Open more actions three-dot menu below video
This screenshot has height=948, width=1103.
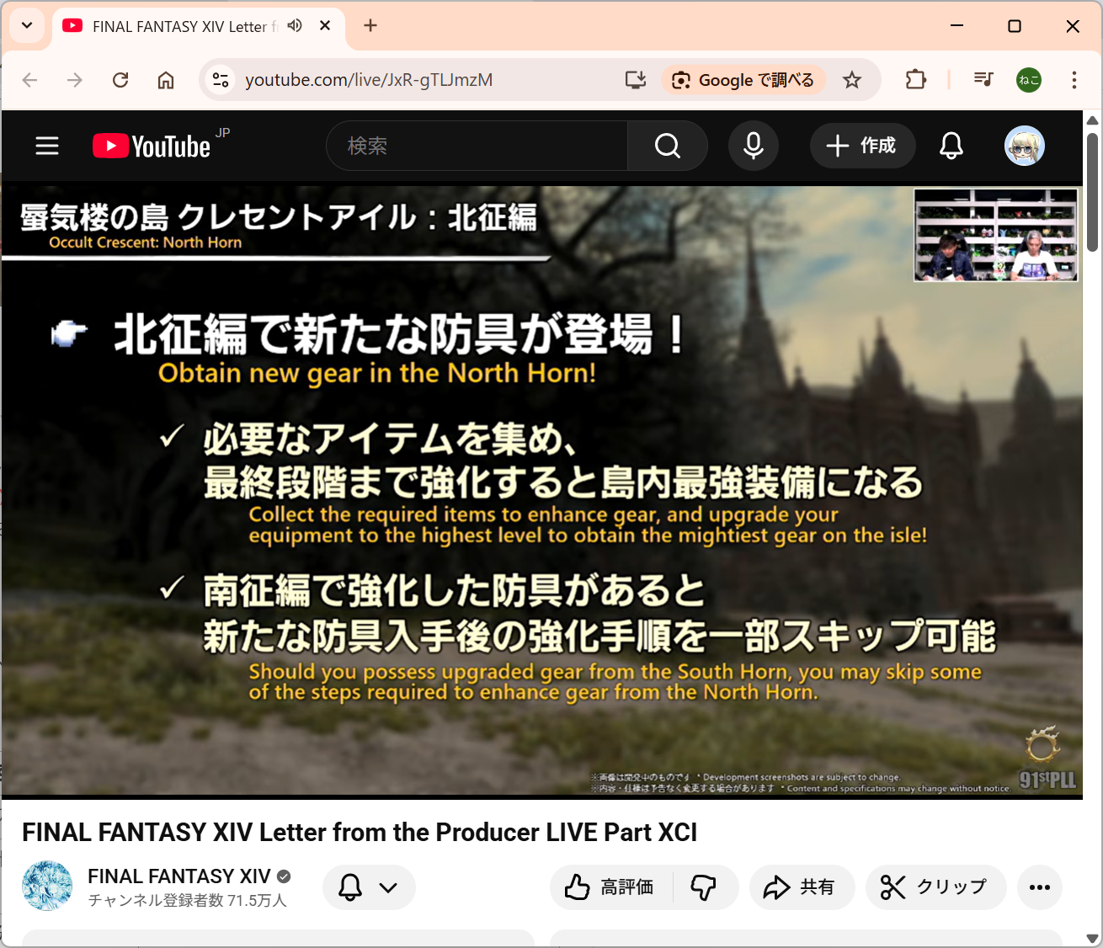(x=1039, y=887)
